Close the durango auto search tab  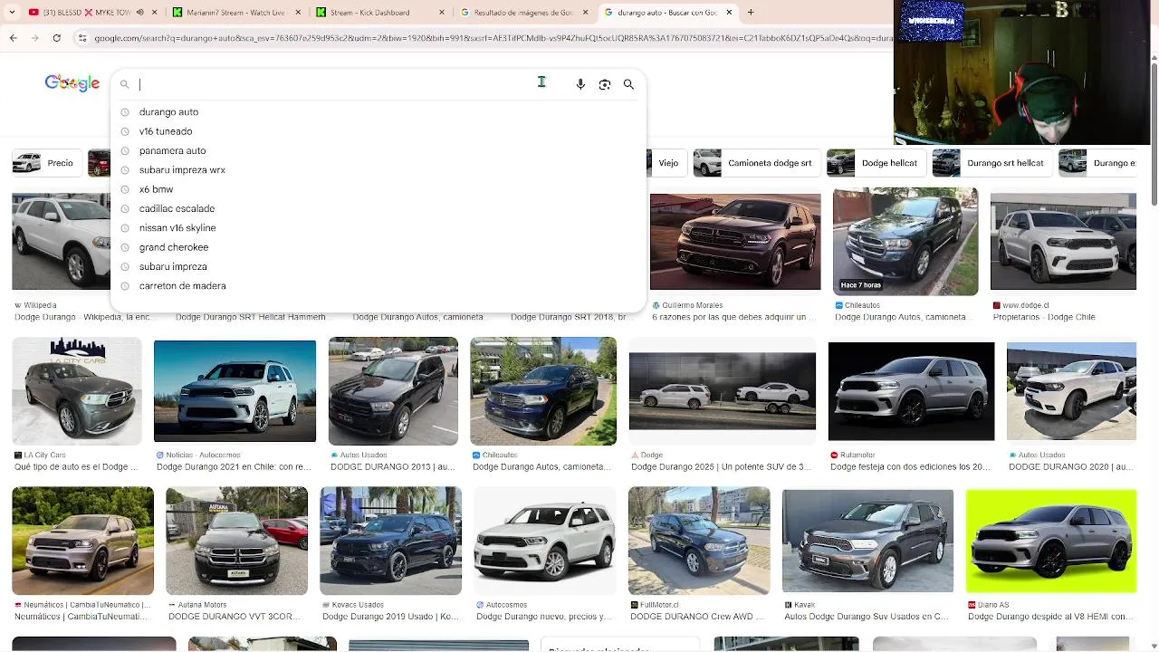729,13
